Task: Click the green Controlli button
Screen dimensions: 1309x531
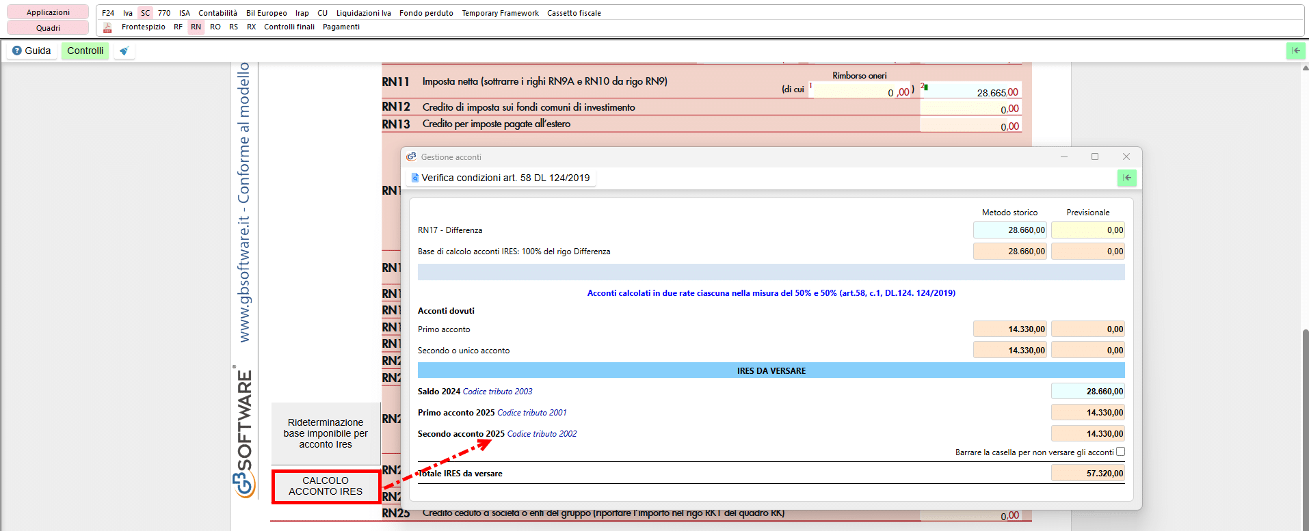Action: (85, 51)
